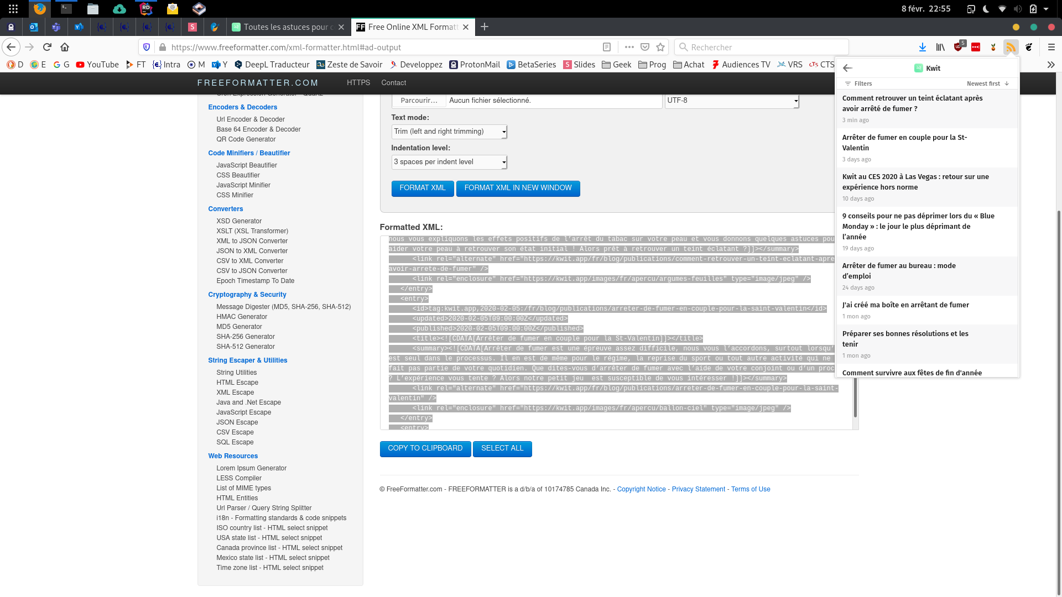
Task: Open the Text mode trim dropdown
Action: coord(449,132)
